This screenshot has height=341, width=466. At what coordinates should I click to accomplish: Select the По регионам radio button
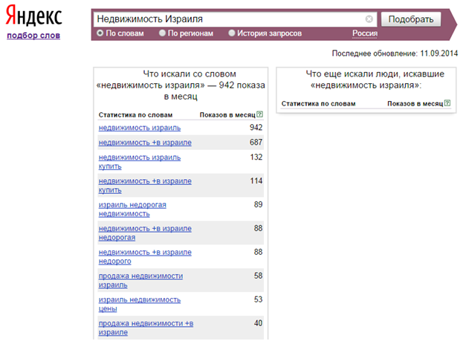tap(162, 33)
